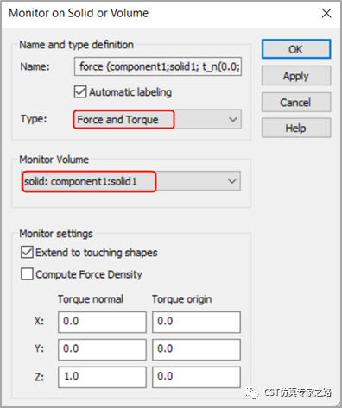342x408 pixels.
Task: Edit the monitor Name field
Action: coord(158,66)
